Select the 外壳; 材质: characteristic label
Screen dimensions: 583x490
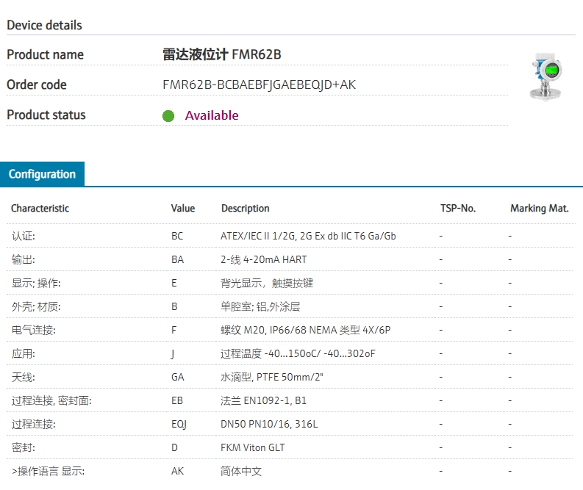[36, 306]
